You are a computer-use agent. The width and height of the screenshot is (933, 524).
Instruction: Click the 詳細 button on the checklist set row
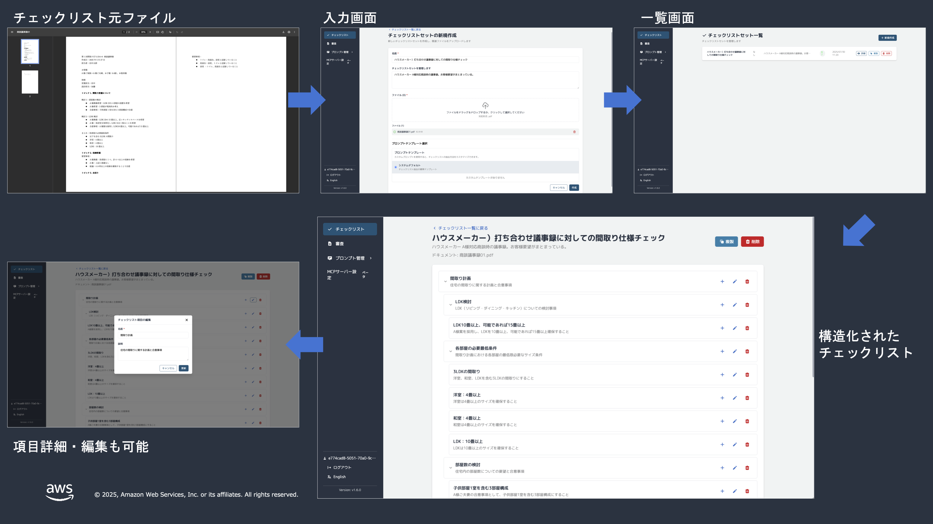pos(861,53)
